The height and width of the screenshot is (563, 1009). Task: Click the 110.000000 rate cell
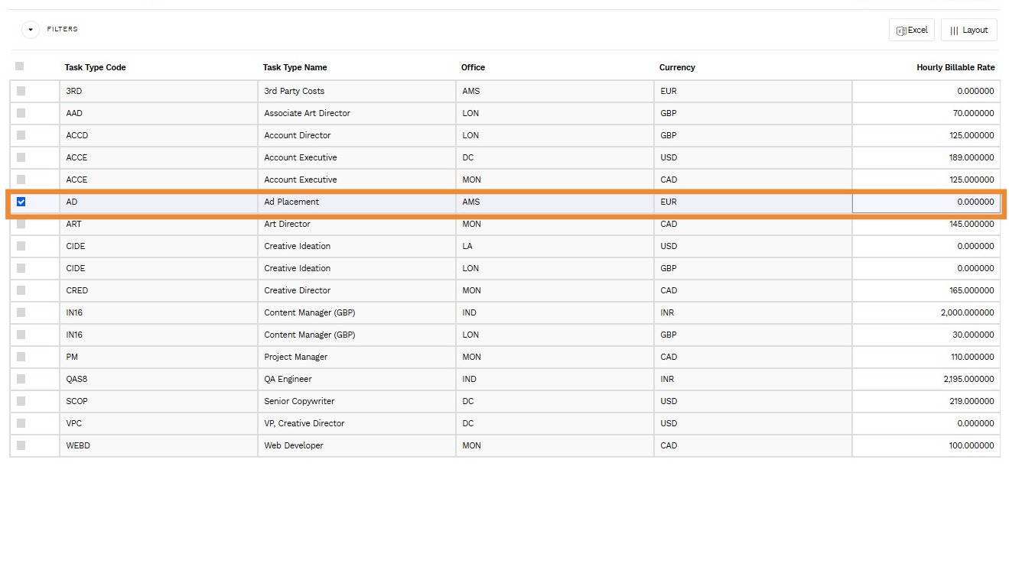(x=926, y=357)
